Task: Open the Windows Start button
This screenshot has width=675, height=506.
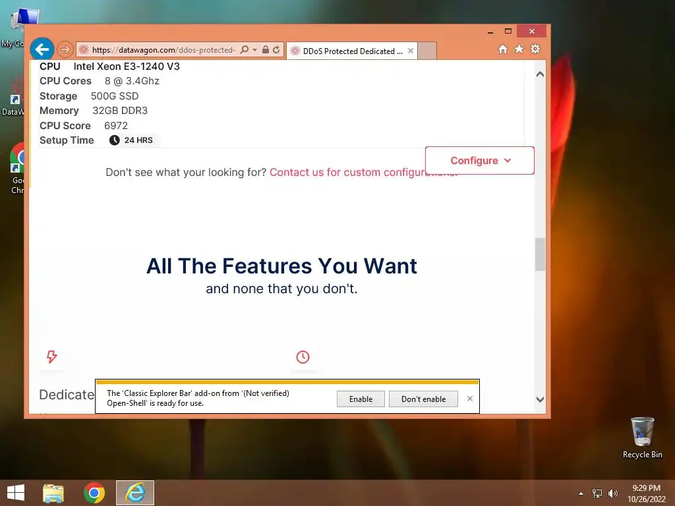Action: [16, 493]
